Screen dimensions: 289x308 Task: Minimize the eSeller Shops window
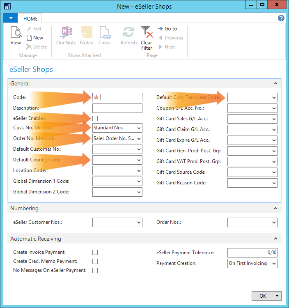[x=251, y=5]
